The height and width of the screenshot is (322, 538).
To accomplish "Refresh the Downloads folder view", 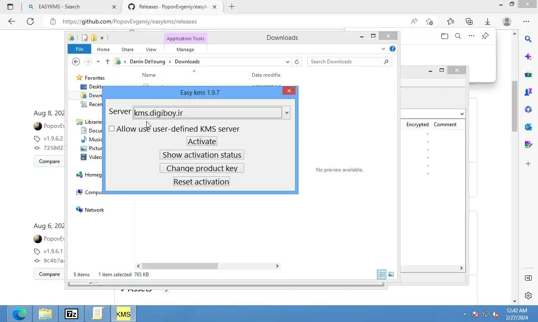I will pyautogui.click(x=297, y=62).
